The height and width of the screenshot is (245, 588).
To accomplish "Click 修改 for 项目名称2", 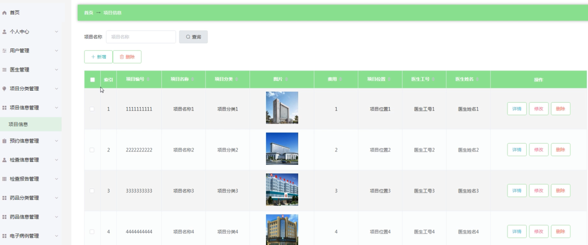I will click(x=539, y=150).
